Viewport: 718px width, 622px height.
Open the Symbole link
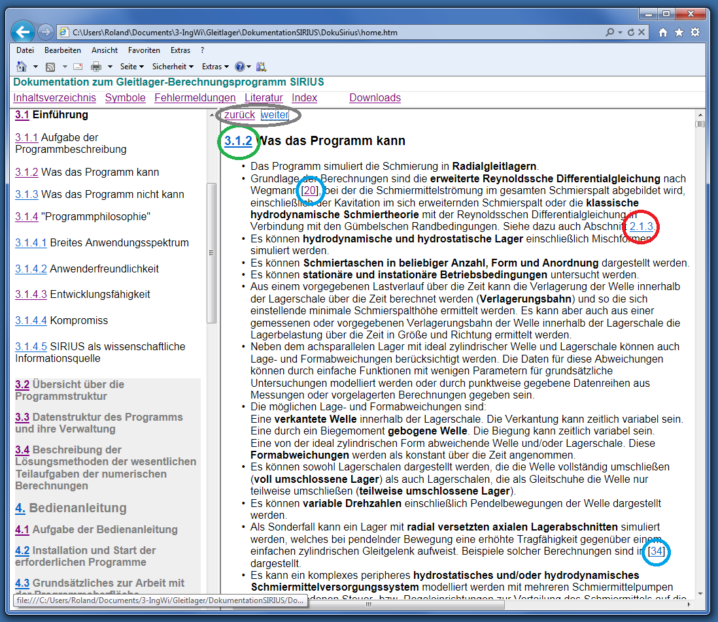(125, 98)
